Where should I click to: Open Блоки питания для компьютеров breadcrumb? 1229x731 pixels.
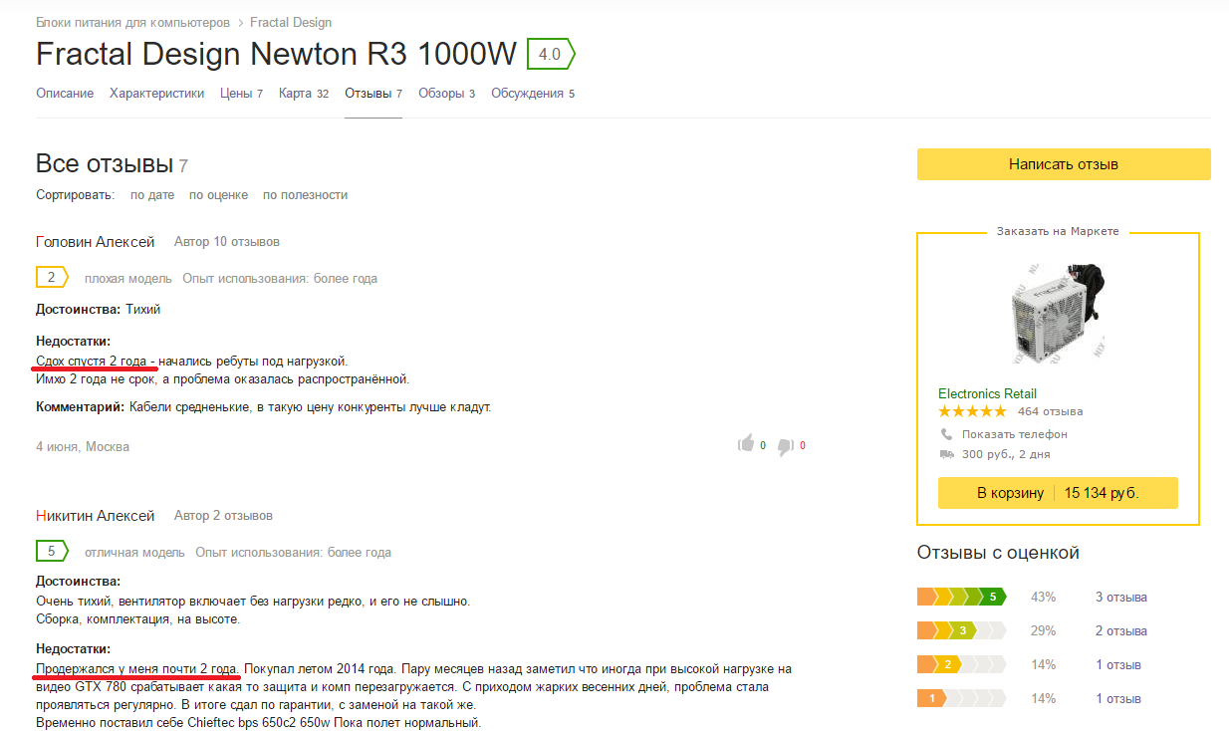[132, 22]
